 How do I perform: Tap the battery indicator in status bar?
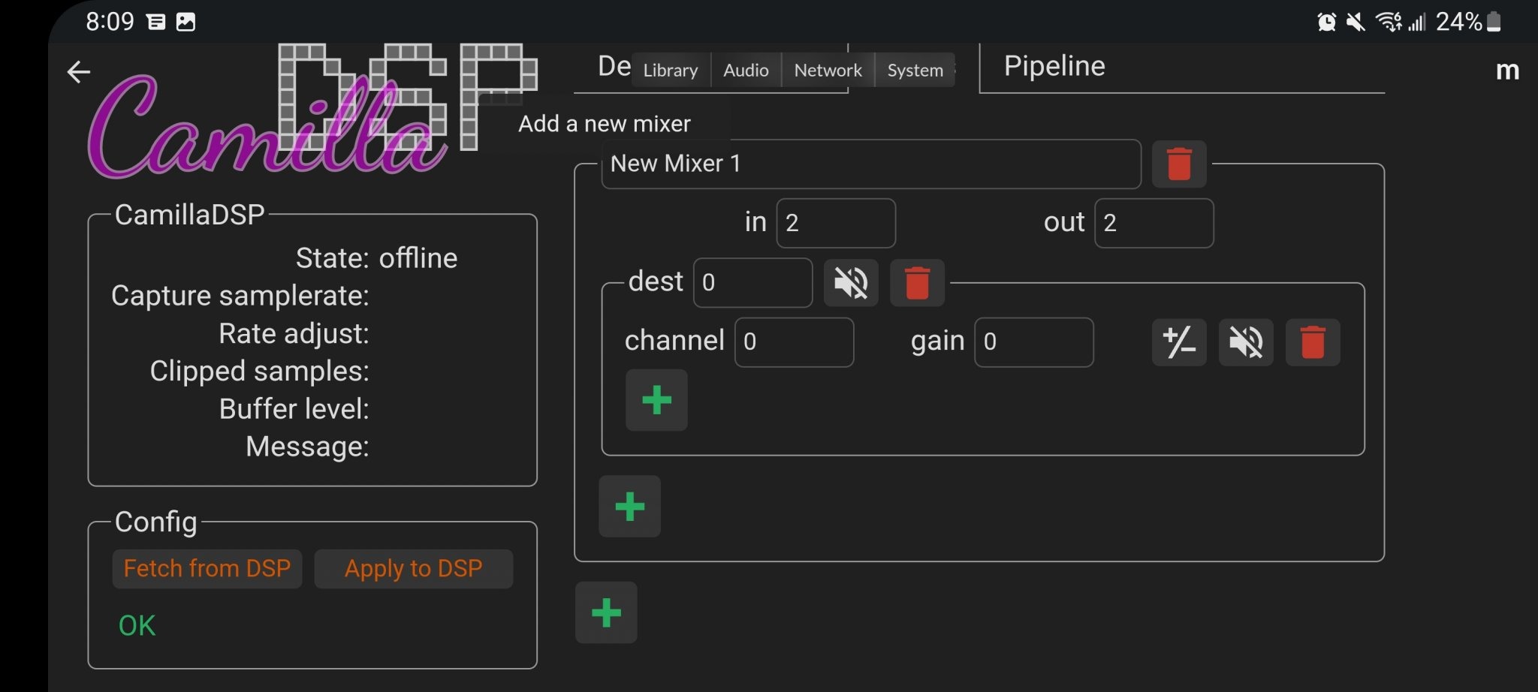click(1494, 22)
